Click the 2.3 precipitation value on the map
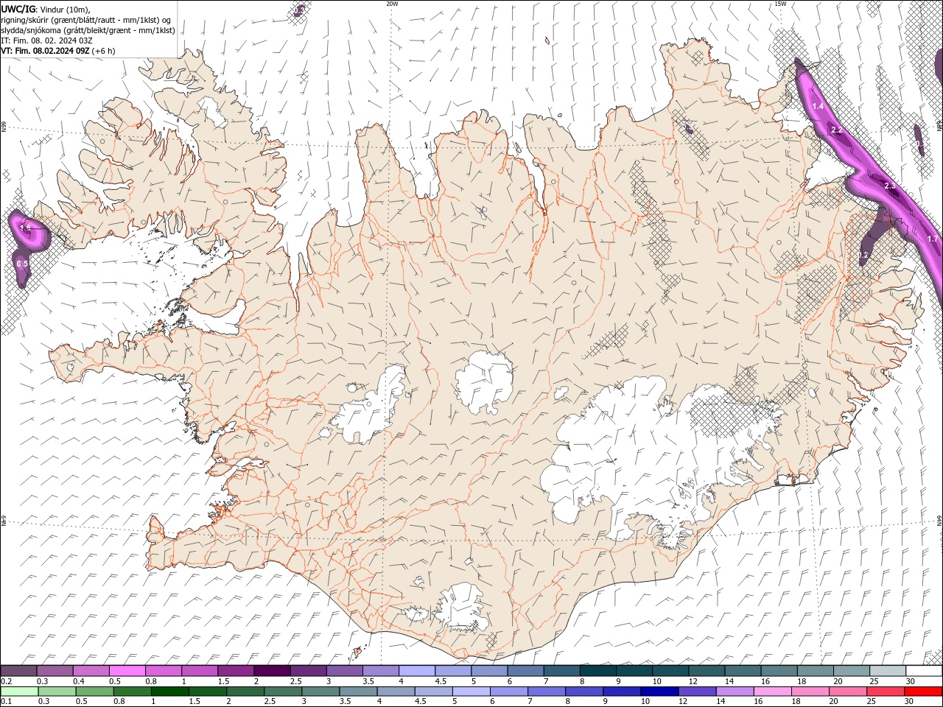 [889, 186]
